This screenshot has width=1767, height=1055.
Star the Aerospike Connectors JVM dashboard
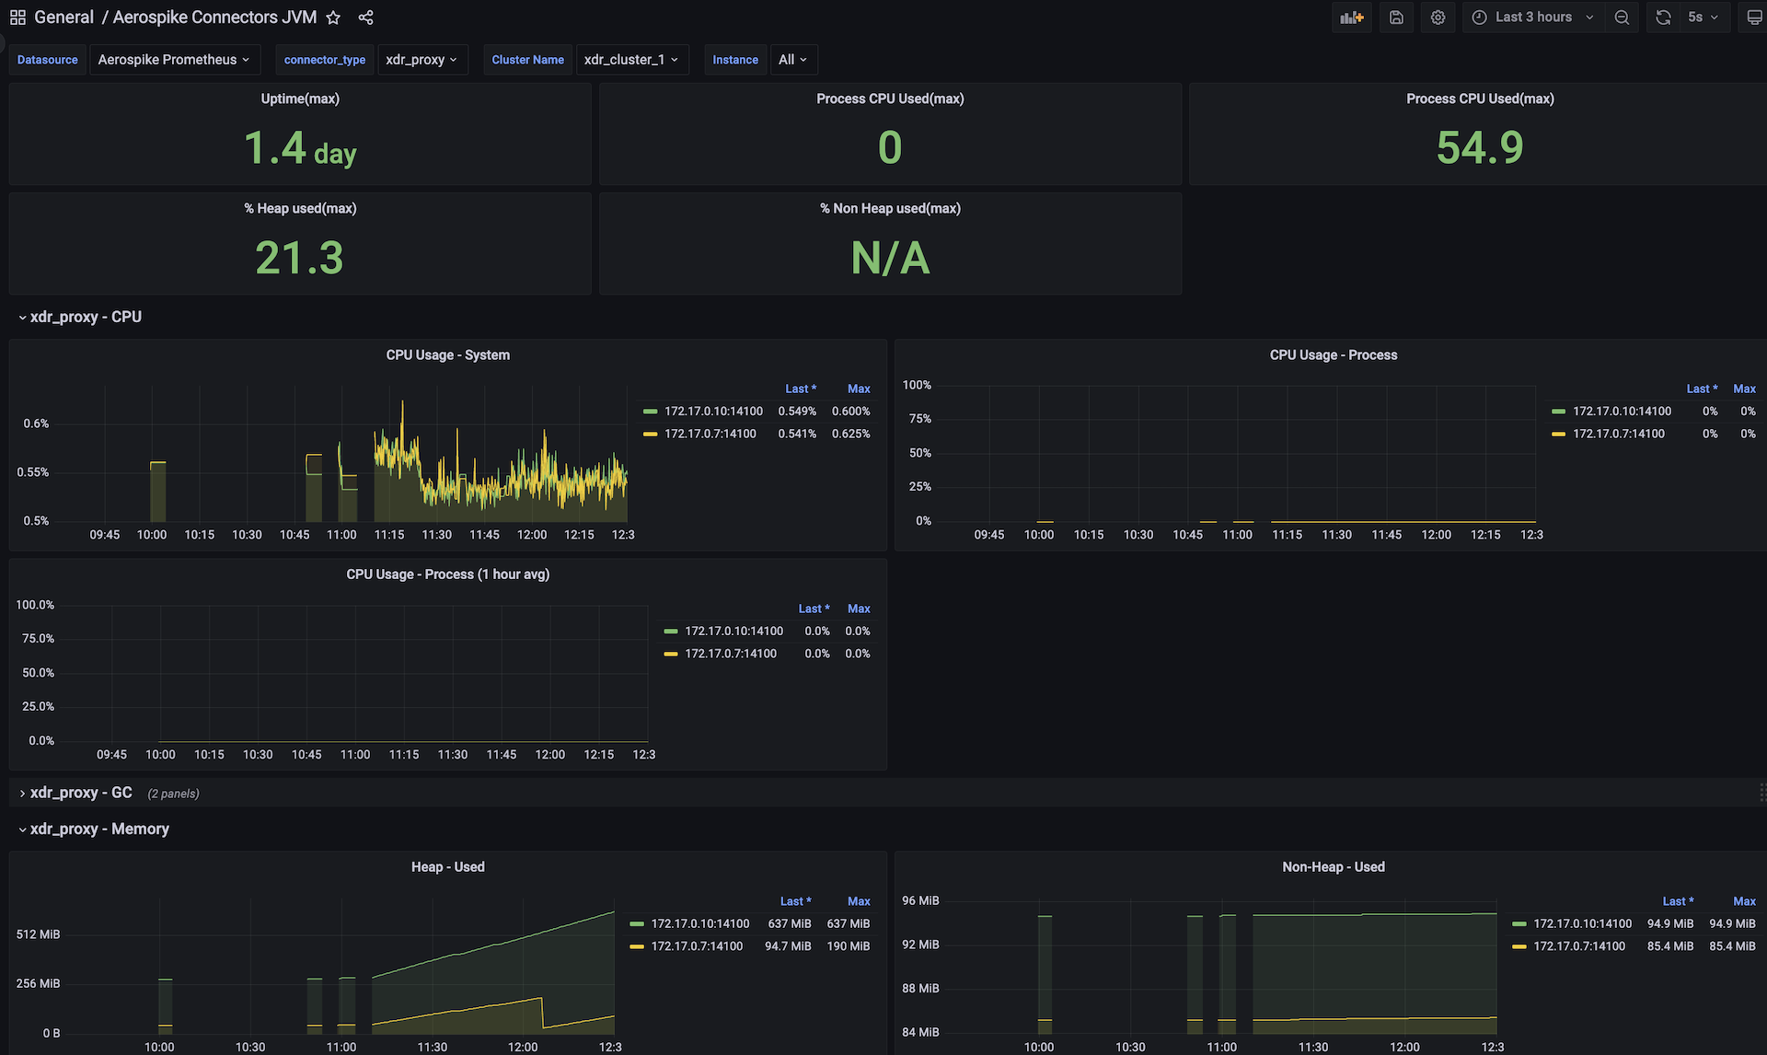point(333,17)
